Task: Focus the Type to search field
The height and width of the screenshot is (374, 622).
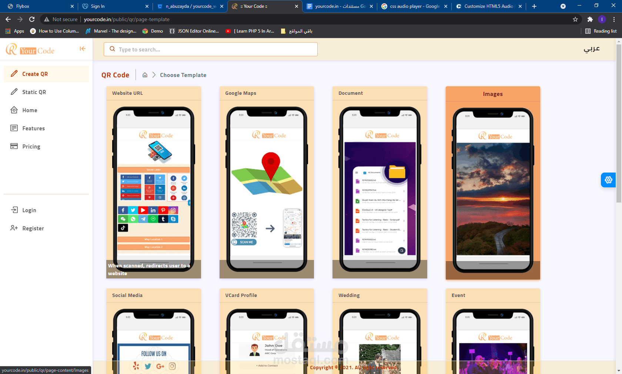Action: [211, 49]
